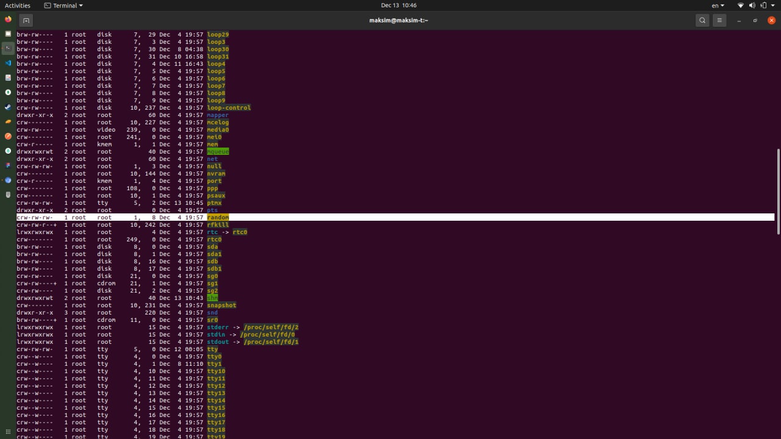Click the "mei0" device name
The height and width of the screenshot is (439, 781).
(x=214, y=137)
